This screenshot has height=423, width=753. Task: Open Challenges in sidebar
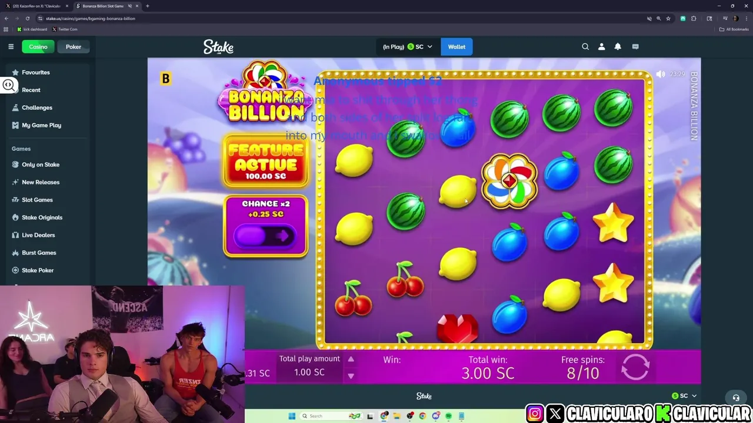(37, 108)
